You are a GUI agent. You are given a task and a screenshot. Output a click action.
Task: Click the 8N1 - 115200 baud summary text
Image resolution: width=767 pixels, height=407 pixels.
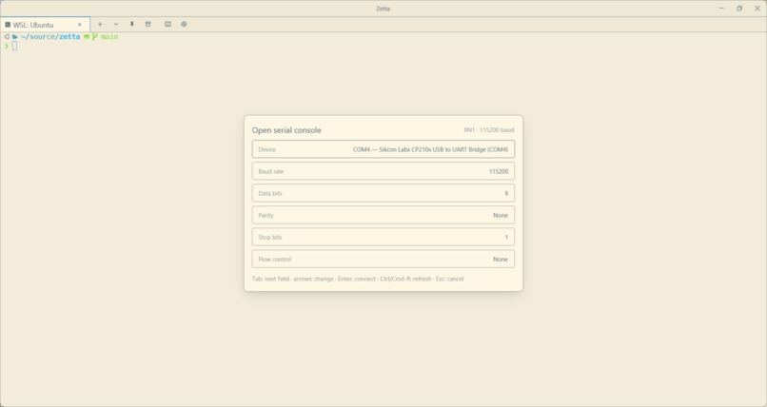pos(489,130)
